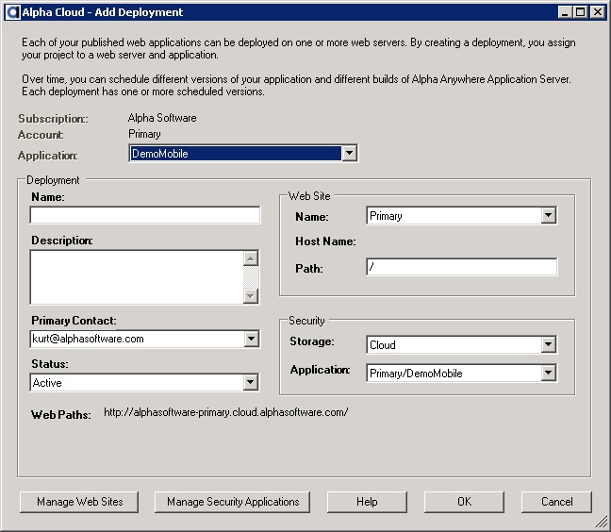Click inside the Description text area

point(137,277)
